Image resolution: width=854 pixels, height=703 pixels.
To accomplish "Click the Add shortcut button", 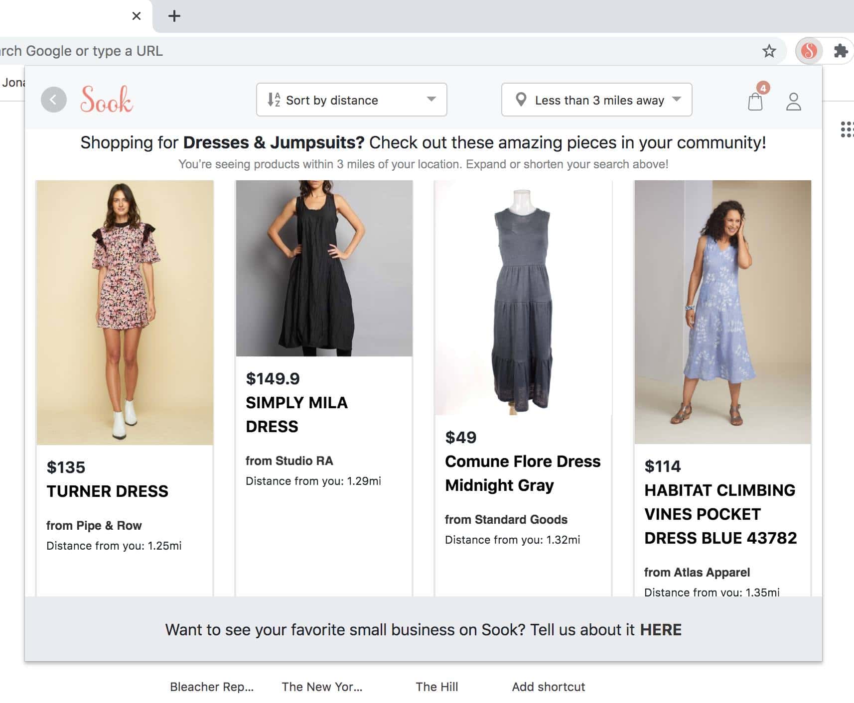I will click(548, 687).
